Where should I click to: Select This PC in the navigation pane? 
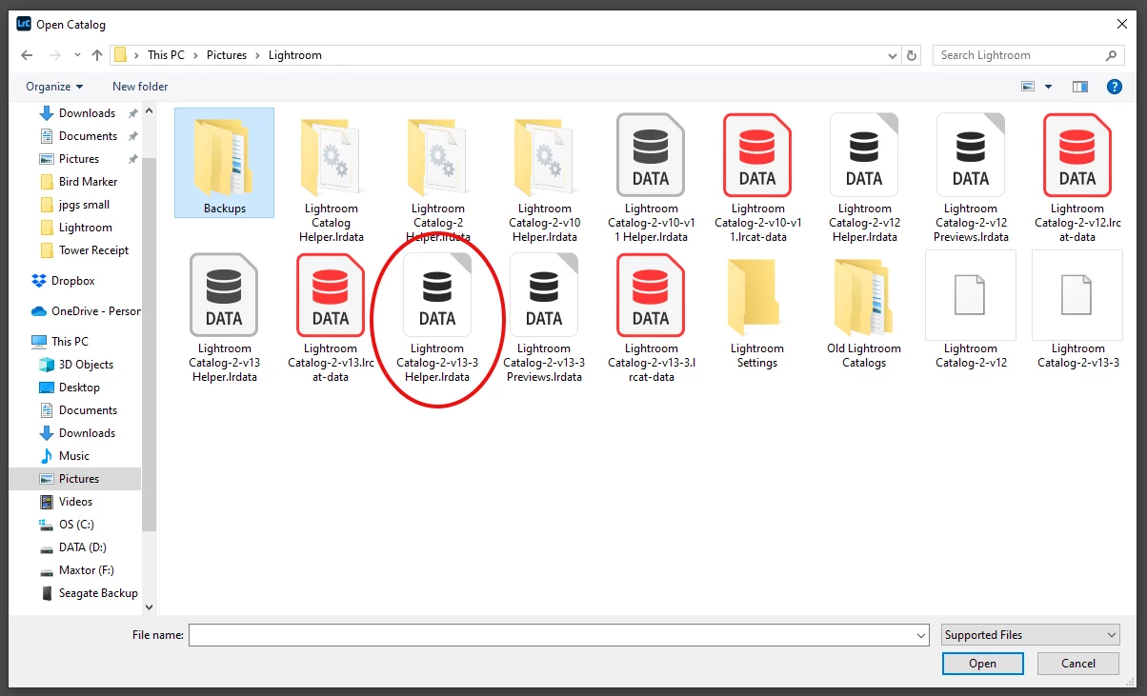click(70, 342)
